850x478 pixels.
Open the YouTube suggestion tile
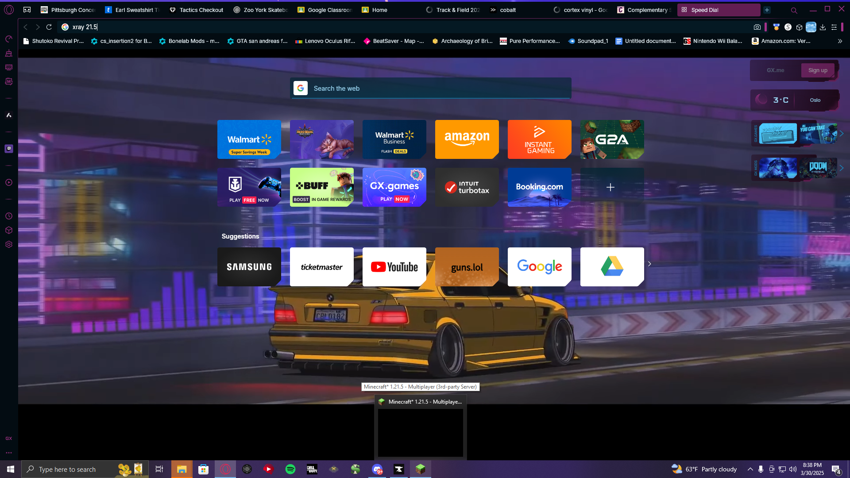coord(394,267)
